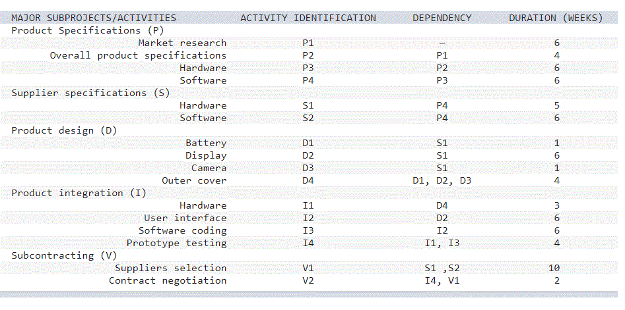Select activity ID I1

click(x=308, y=205)
